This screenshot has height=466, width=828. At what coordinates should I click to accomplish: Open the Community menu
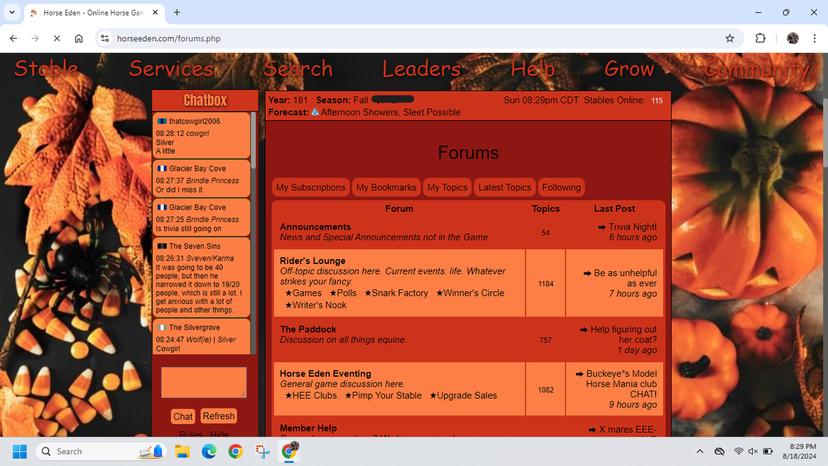click(757, 69)
